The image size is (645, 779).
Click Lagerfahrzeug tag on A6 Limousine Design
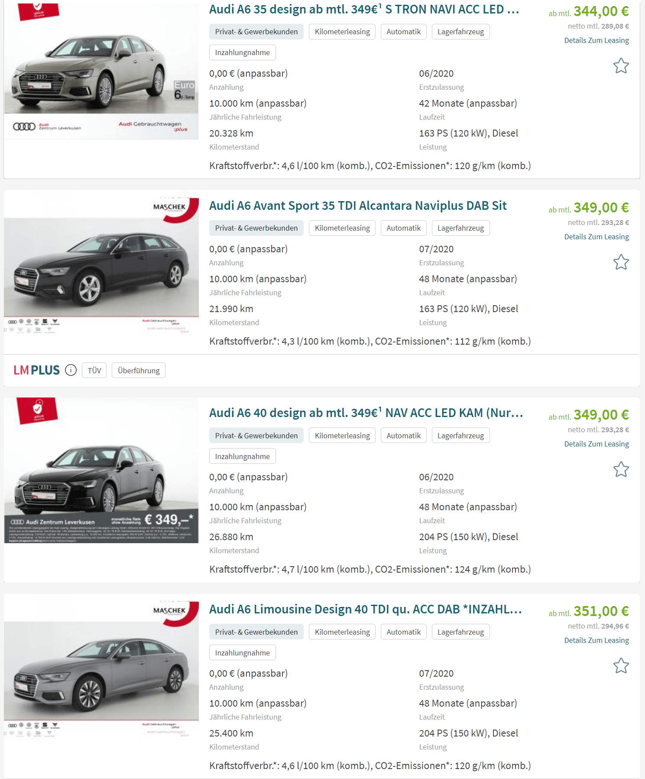[460, 632]
